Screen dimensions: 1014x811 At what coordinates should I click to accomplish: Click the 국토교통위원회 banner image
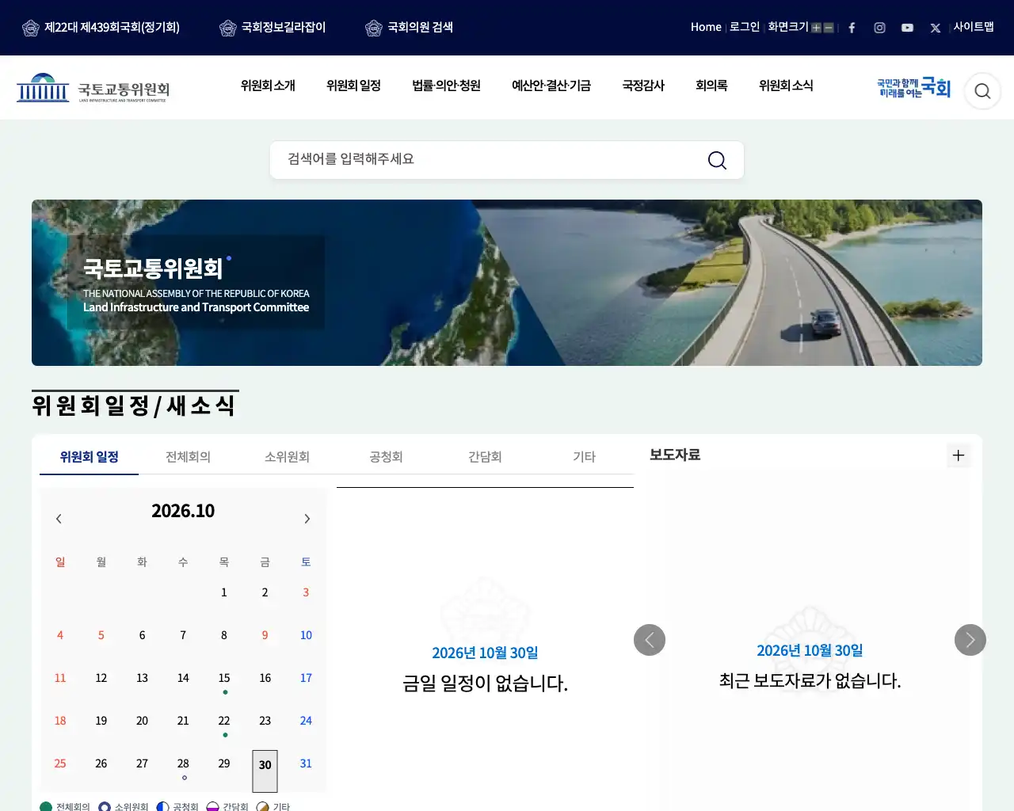507,283
